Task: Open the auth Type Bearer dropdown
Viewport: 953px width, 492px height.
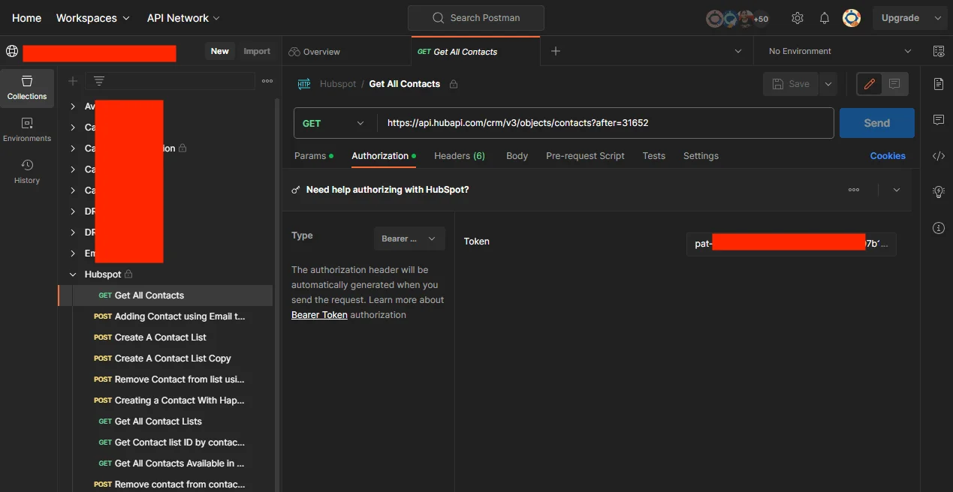Action: [x=409, y=238]
